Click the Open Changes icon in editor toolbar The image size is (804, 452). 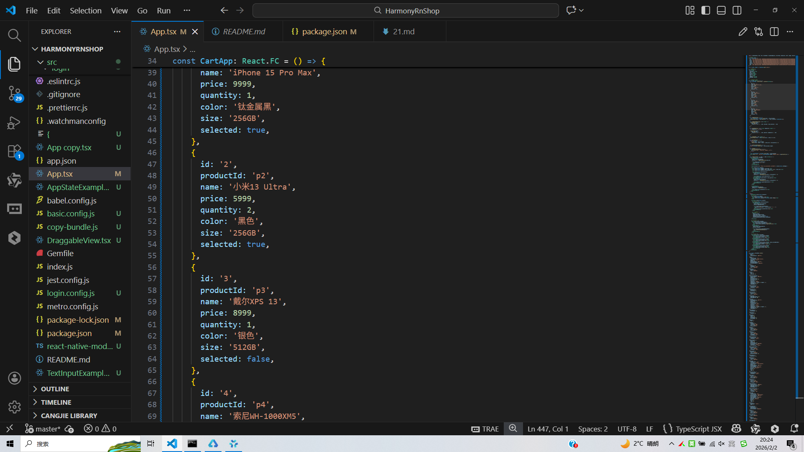758,32
